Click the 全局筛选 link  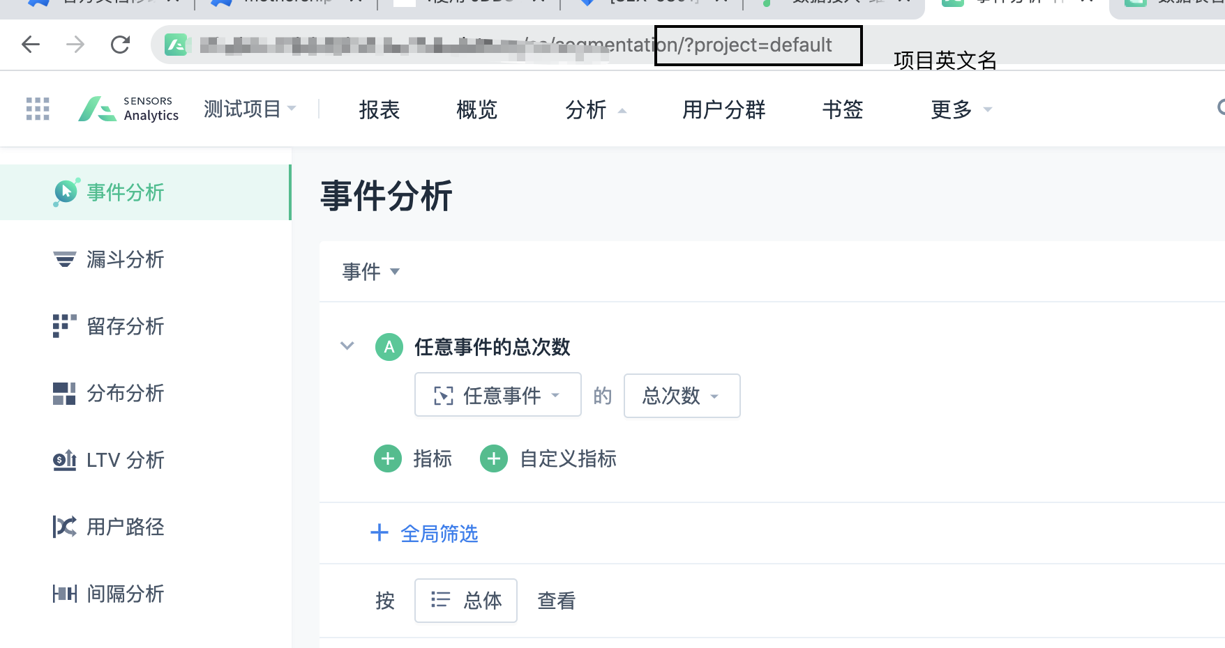[x=424, y=533]
